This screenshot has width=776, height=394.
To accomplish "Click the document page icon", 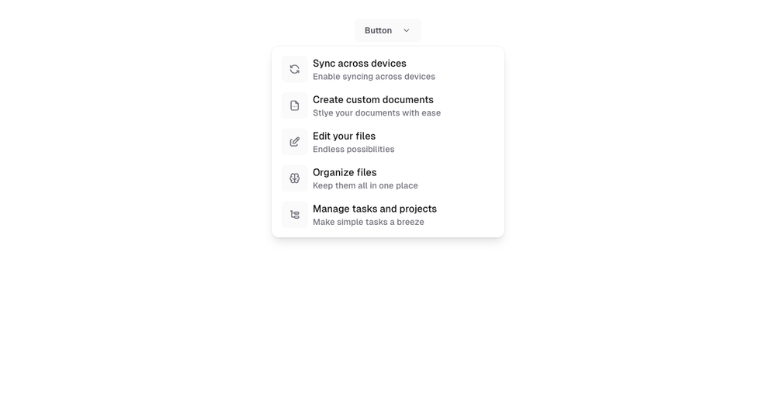I will coord(295,105).
